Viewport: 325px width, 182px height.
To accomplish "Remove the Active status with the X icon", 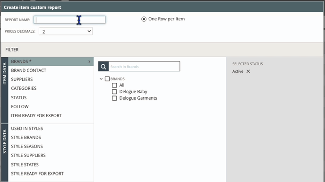I will tap(248, 71).
